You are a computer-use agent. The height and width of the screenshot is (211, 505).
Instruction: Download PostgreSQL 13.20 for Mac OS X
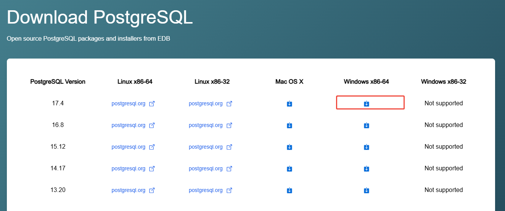pyautogui.click(x=289, y=190)
